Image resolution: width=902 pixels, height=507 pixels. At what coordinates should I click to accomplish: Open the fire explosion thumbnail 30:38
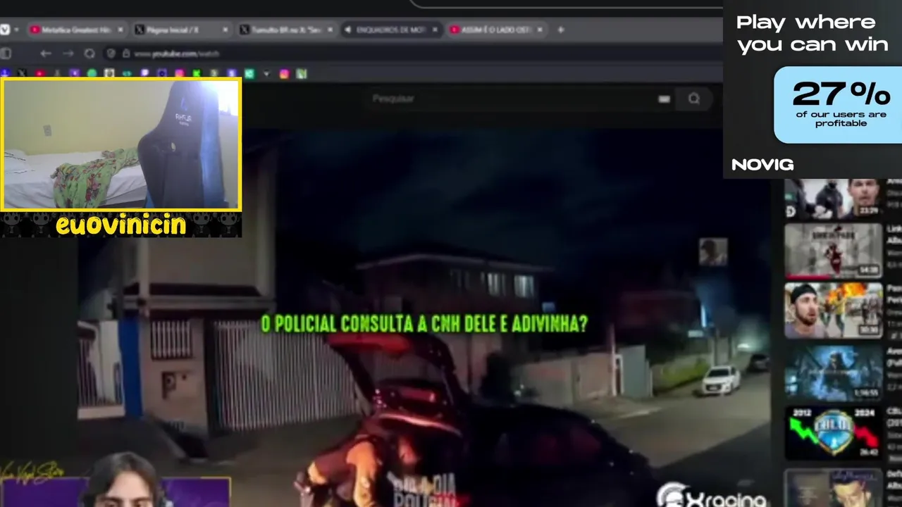click(834, 311)
